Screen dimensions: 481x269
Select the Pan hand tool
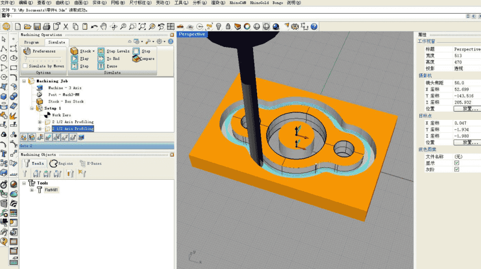(x=103, y=26)
